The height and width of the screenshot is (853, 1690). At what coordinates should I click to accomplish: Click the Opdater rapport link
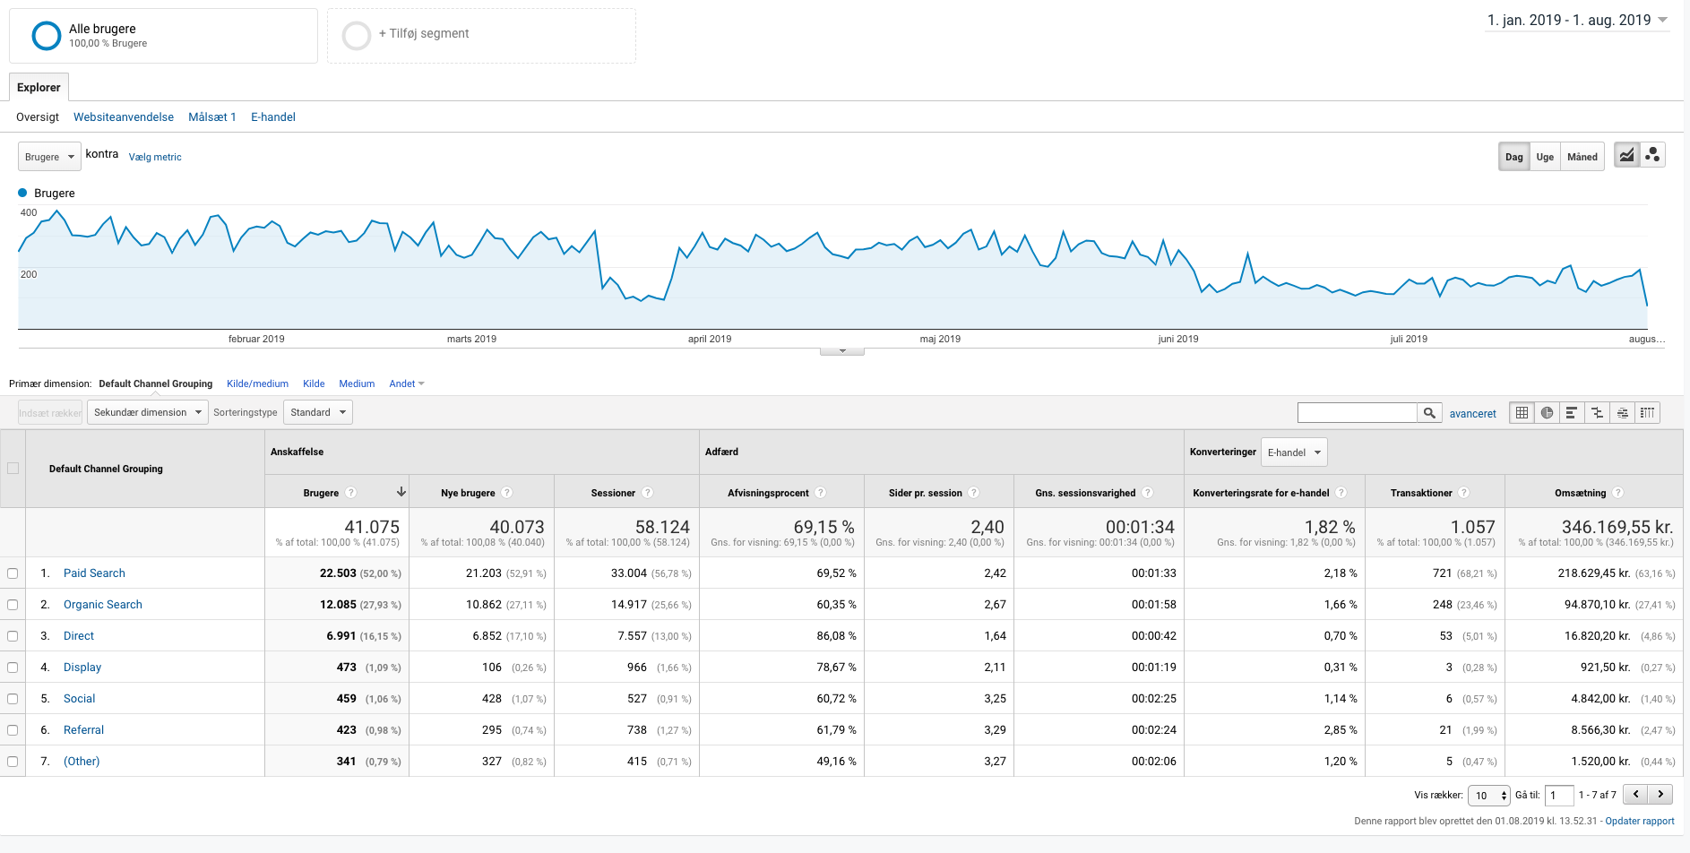coord(1639,821)
